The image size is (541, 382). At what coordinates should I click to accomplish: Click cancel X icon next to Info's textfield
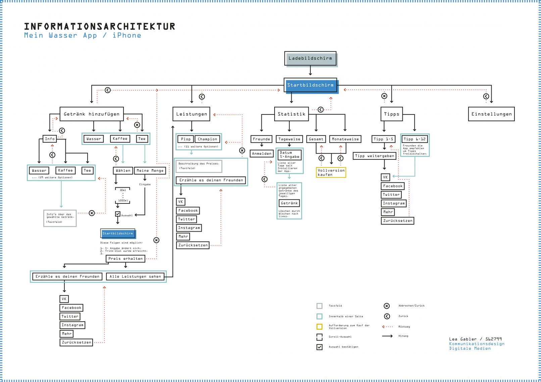(92, 213)
